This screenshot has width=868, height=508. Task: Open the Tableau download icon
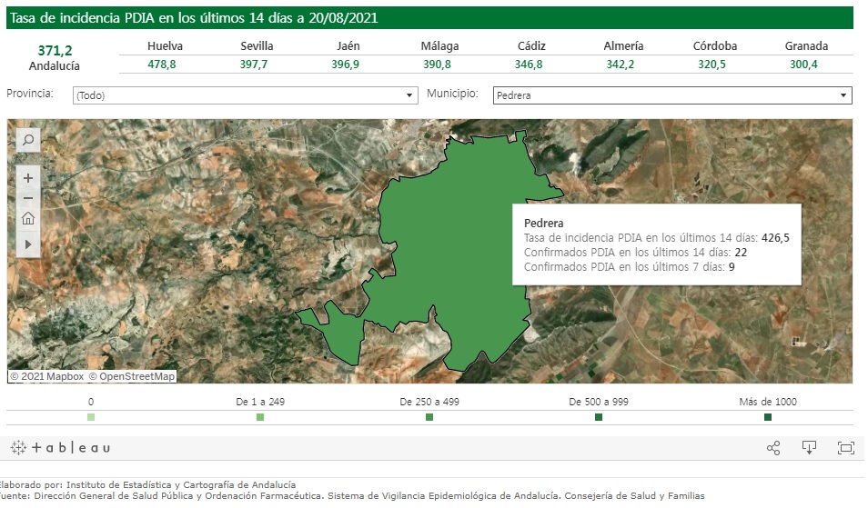tap(809, 448)
